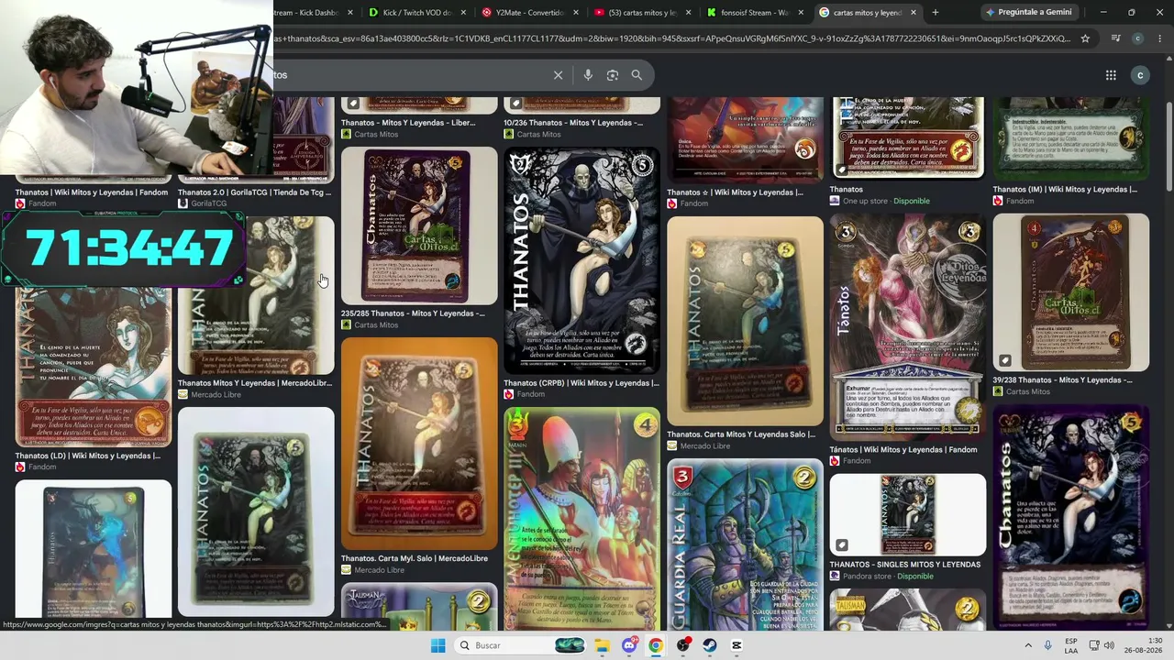The width and height of the screenshot is (1174, 660).
Task: Open the clock showing 26-08-2026
Action: [1143, 645]
